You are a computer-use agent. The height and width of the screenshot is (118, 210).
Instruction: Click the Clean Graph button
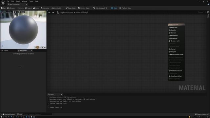pyautogui.click(x=71, y=8)
